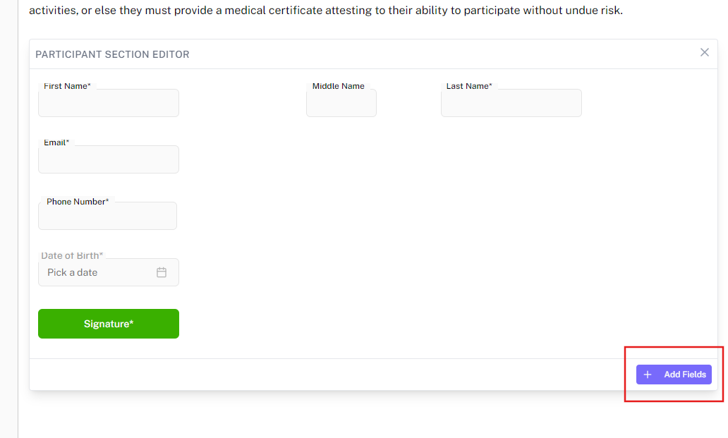Focus the First Name input field
The height and width of the screenshot is (438, 728).
(x=109, y=104)
